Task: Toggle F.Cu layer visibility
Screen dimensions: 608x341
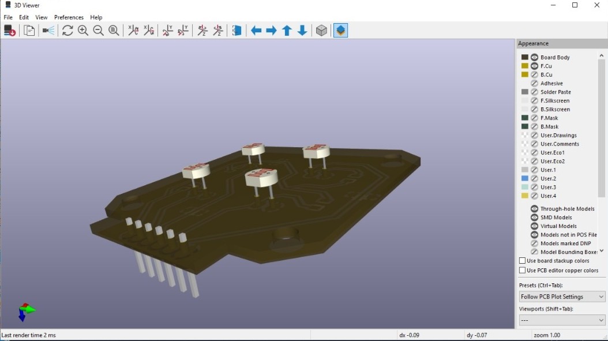Action: coord(534,66)
